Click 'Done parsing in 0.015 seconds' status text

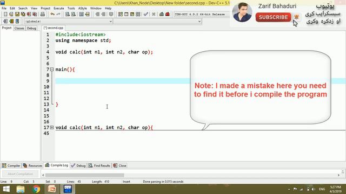pyautogui.click(x=163, y=182)
